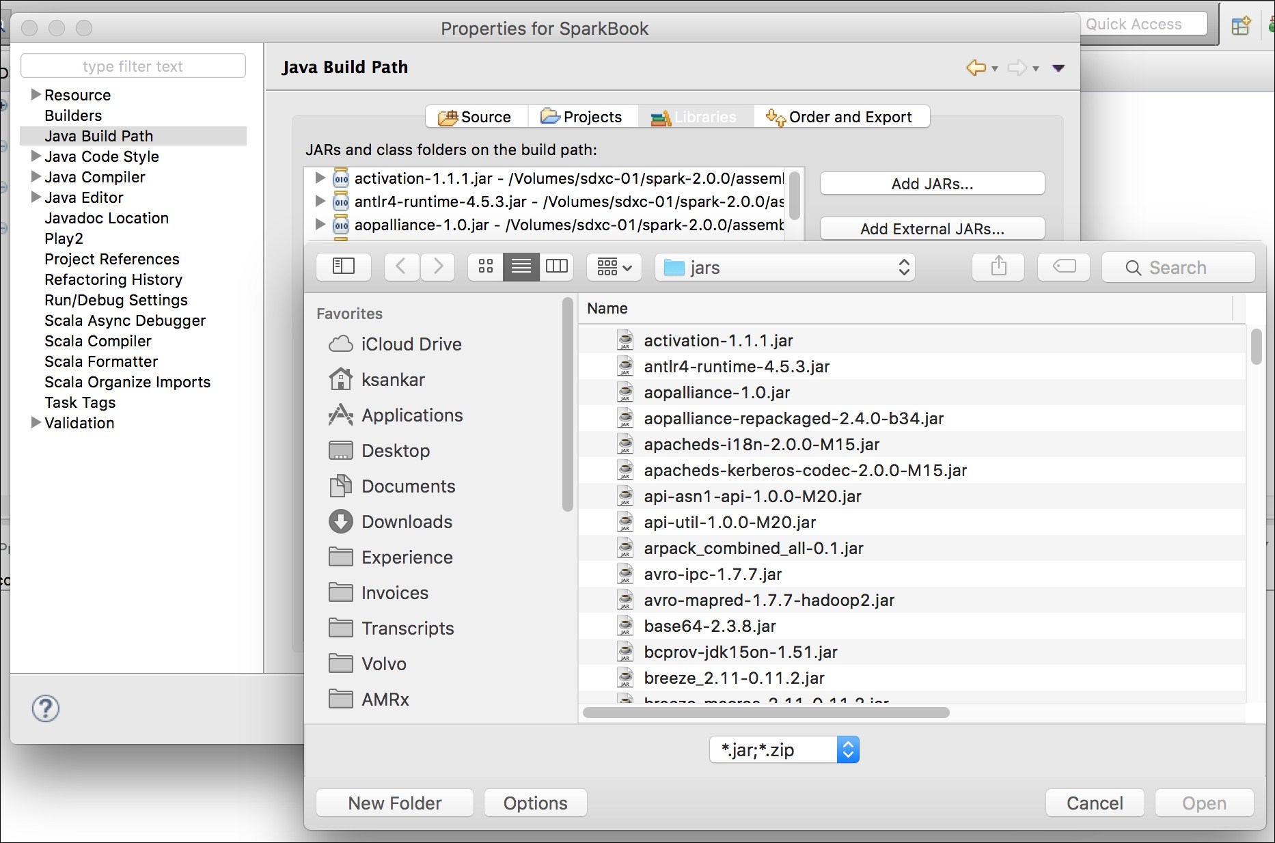Click the Edit Tags icon
The image size is (1275, 843).
click(1064, 266)
